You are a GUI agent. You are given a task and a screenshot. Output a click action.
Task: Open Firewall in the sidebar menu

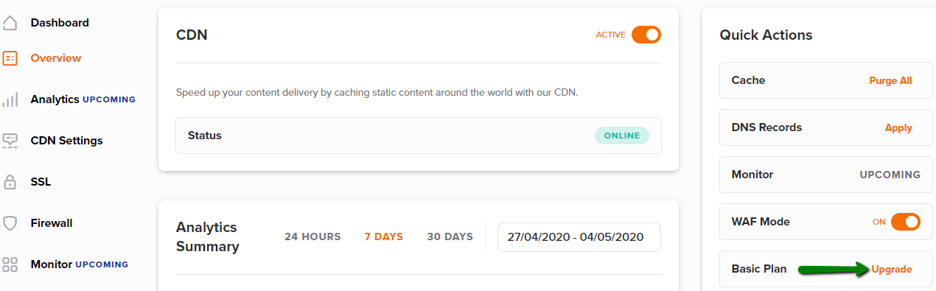pos(52,223)
